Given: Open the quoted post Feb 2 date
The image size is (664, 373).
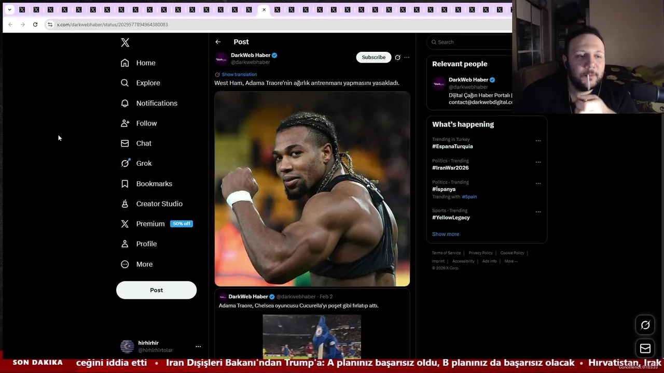Looking at the screenshot, I should (x=326, y=297).
